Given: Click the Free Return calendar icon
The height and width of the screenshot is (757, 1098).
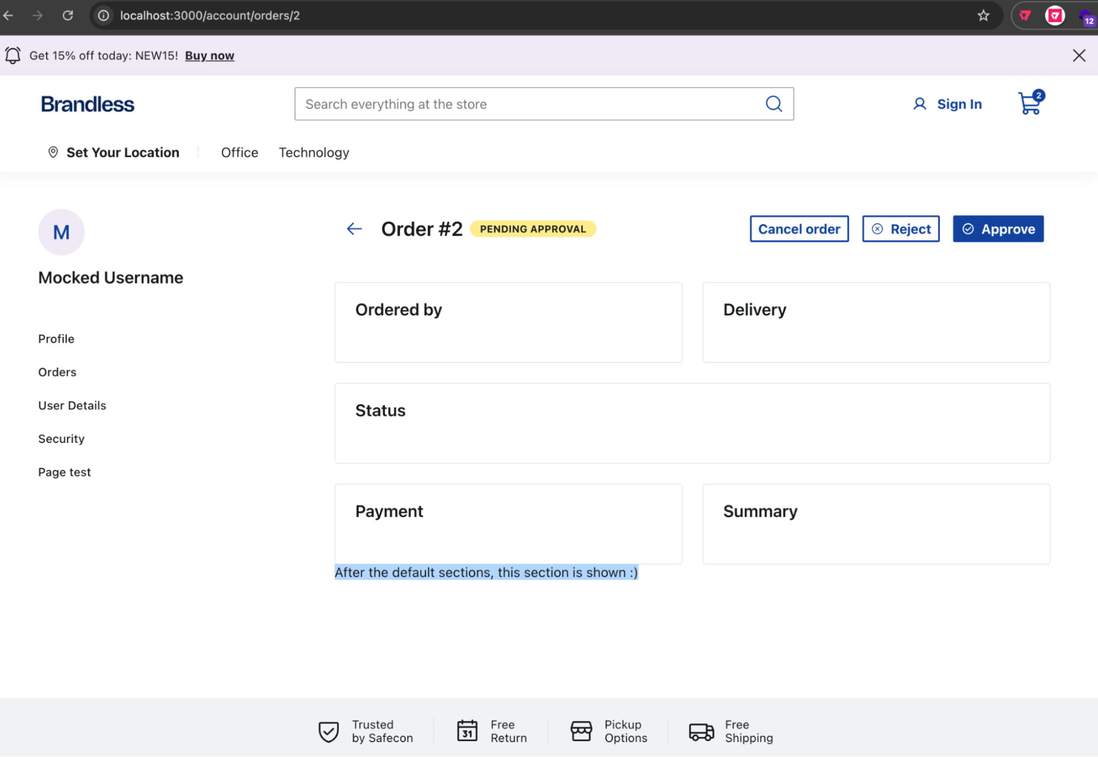Looking at the screenshot, I should pyautogui.click(x=467, y=731).
